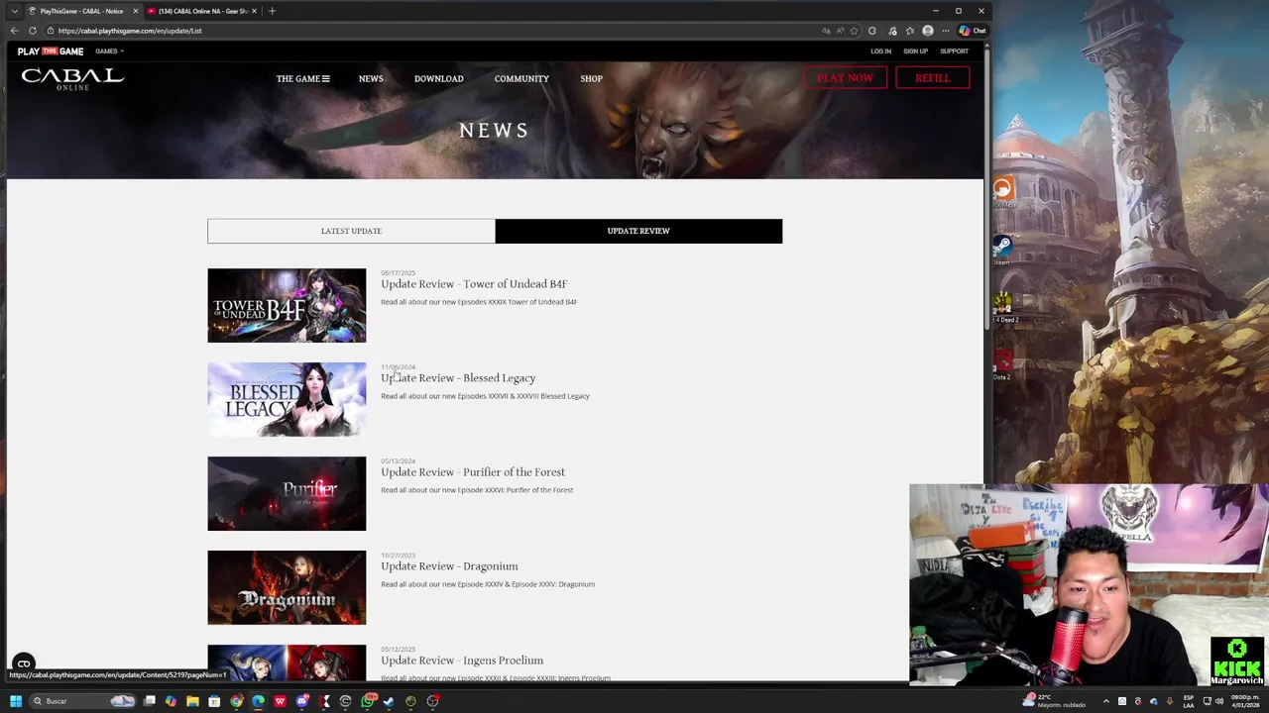This screenshot has width=1269, height=713.
Task: Open THE GAME hamburger menu
Action: 302,78
